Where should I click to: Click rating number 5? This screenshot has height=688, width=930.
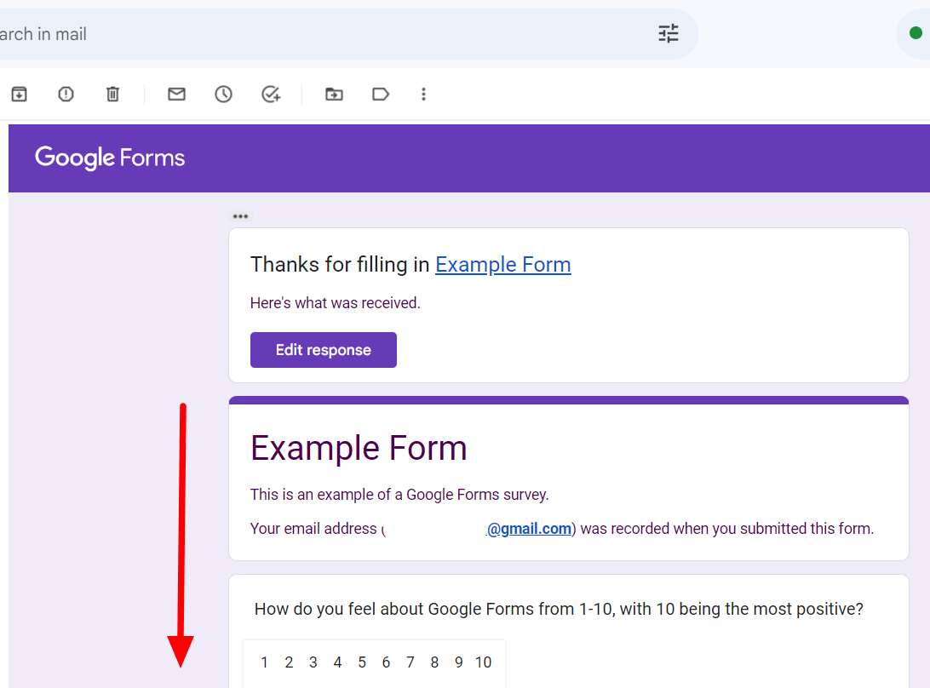[x=362, y=662]
